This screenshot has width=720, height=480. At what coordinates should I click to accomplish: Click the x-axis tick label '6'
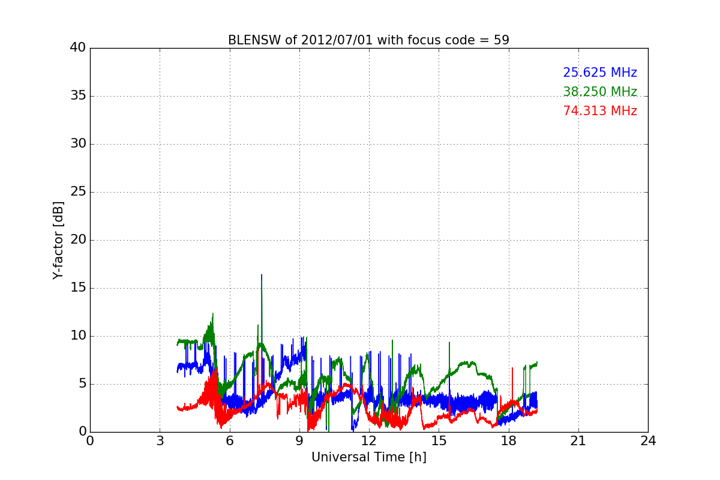230,441
